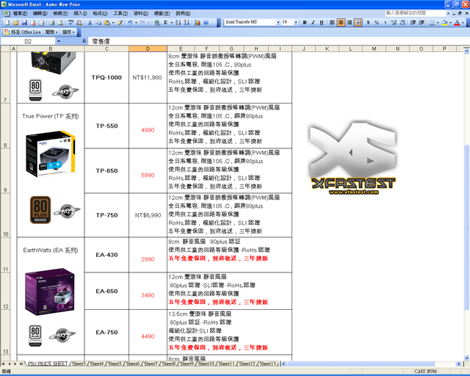This screenshot has width=470, height=376.
Task: Apply Currency style dollar icon
Action: (368, 23)
